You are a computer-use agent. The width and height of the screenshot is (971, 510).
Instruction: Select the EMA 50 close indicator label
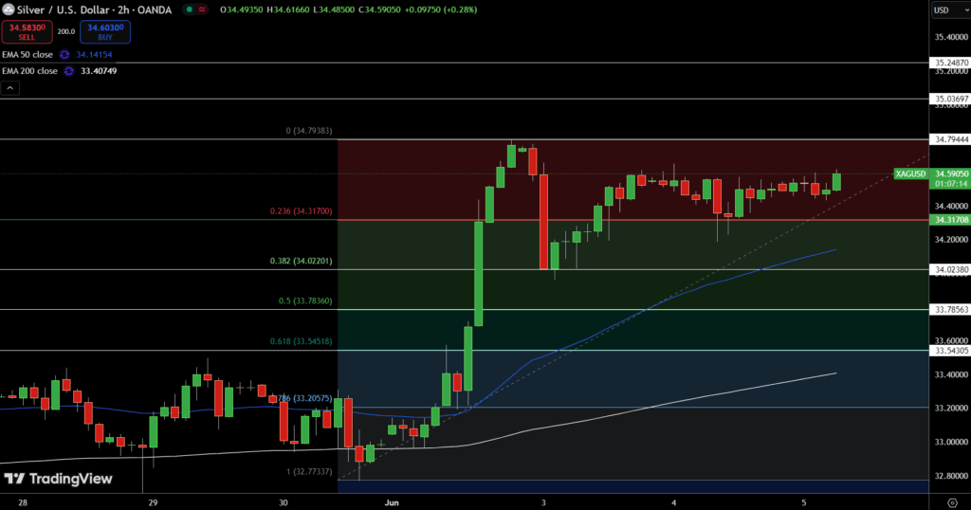pos(29,55)
